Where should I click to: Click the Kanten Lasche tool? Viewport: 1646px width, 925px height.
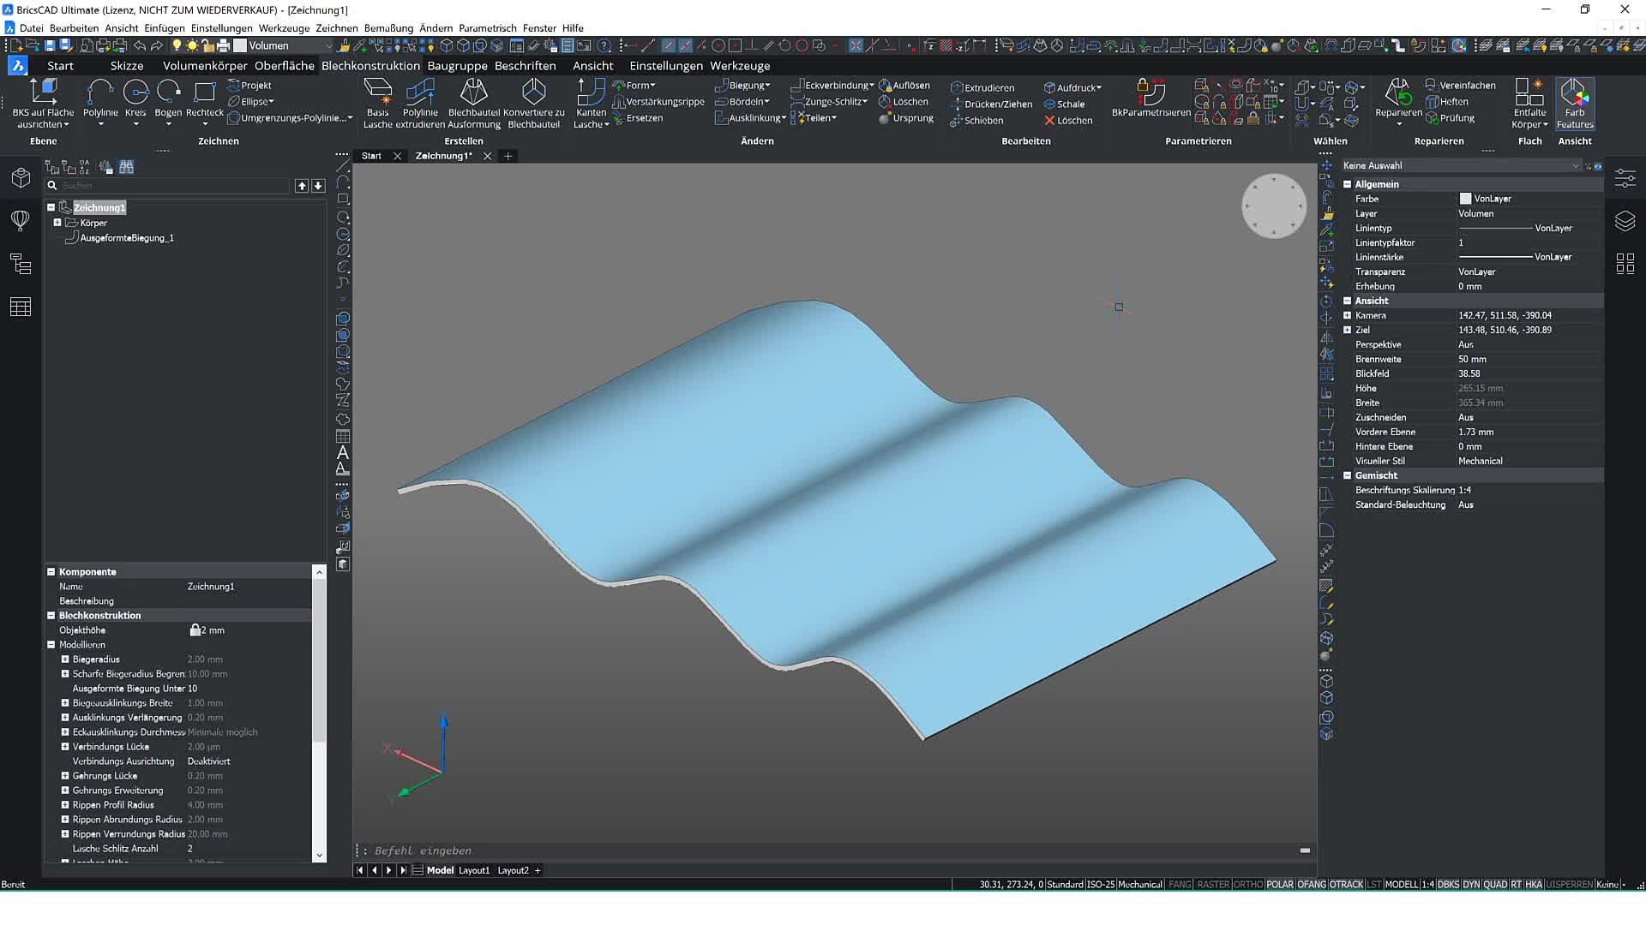[x=591, y=103]
